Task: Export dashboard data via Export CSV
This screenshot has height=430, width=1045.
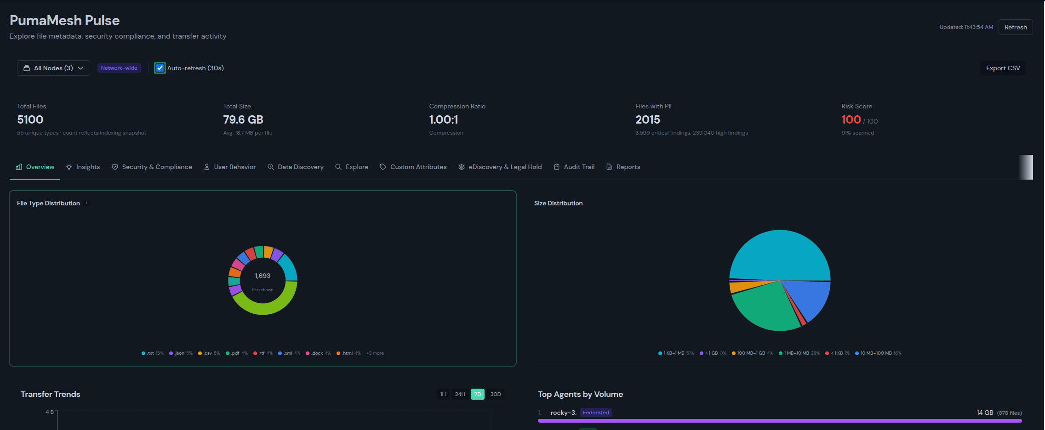Action: point(1003,68)
